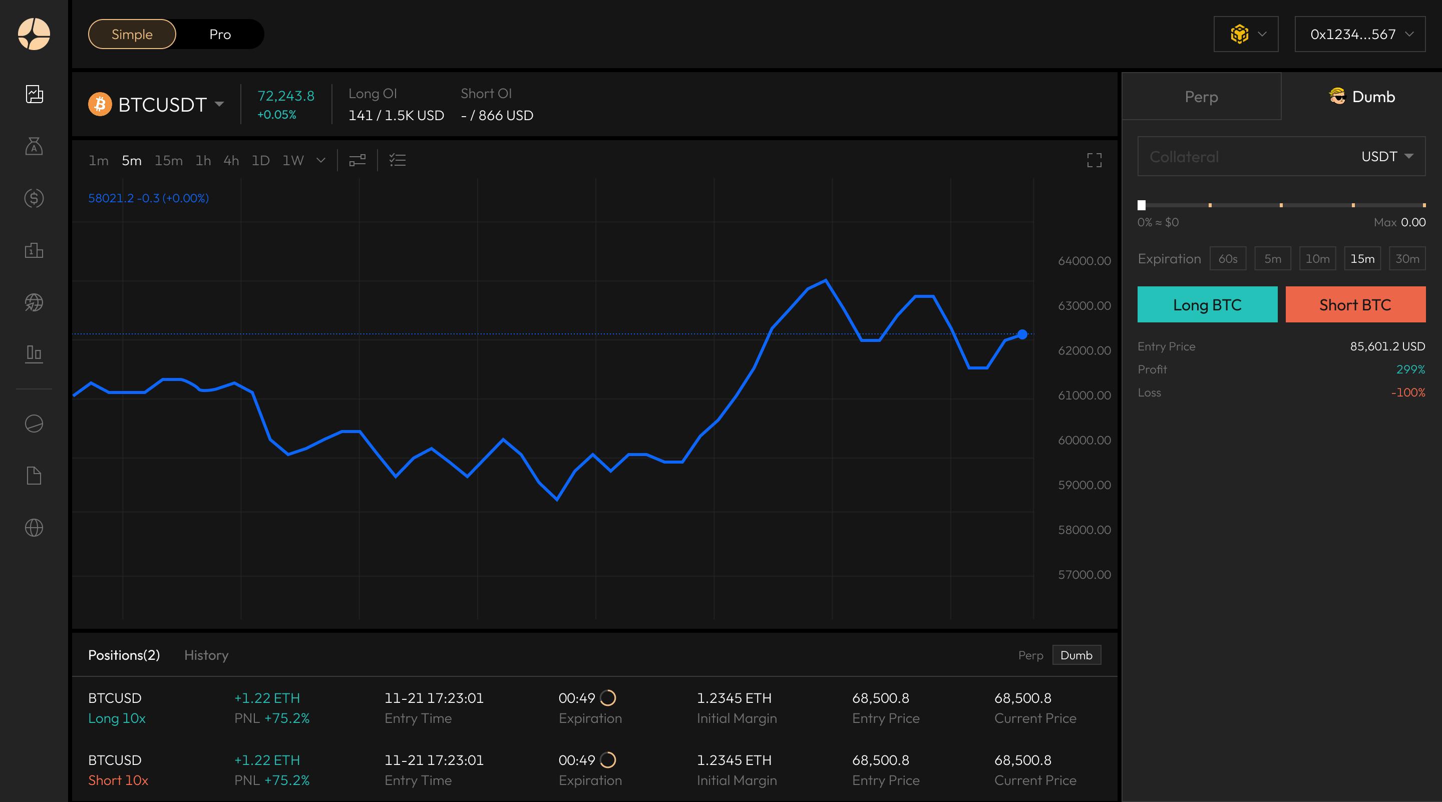Image resolution: width=1442 pixels, height=802 pixels.
Task: Select the trading chart icon in sidebar
Action: tap(34, 94)
